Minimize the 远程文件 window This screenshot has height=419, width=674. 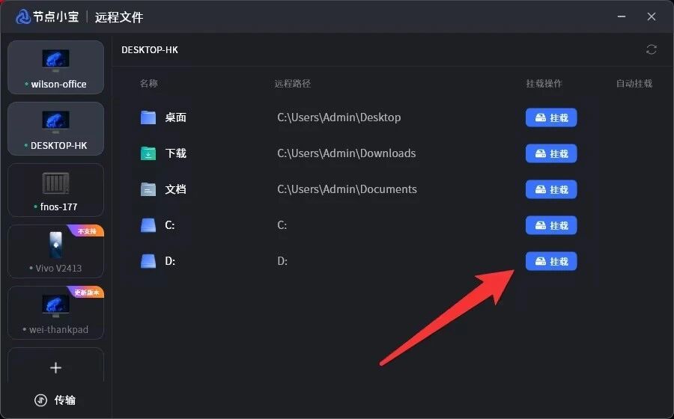[x=621, y=16]
